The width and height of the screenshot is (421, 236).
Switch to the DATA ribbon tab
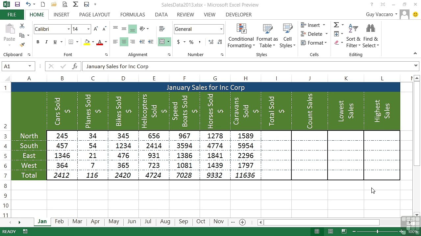point(161,14)
